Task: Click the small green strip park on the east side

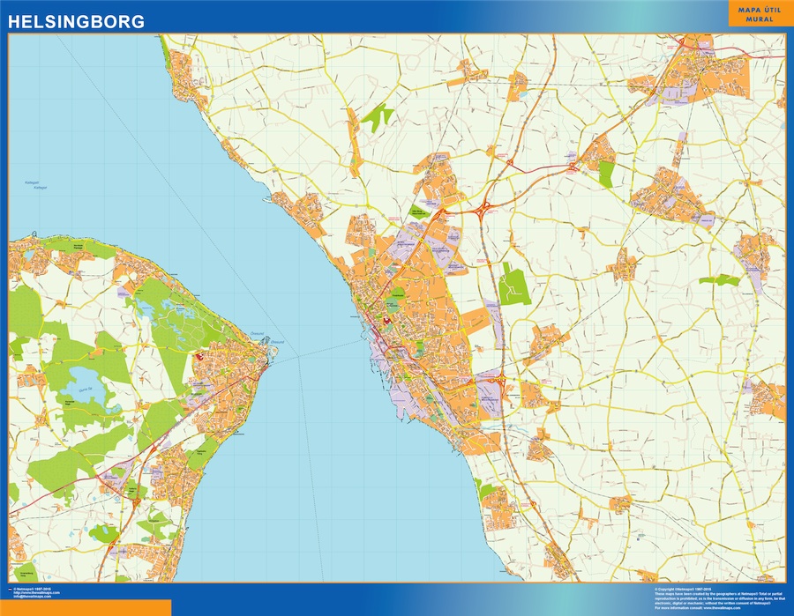Action: (x=720, y=280)
